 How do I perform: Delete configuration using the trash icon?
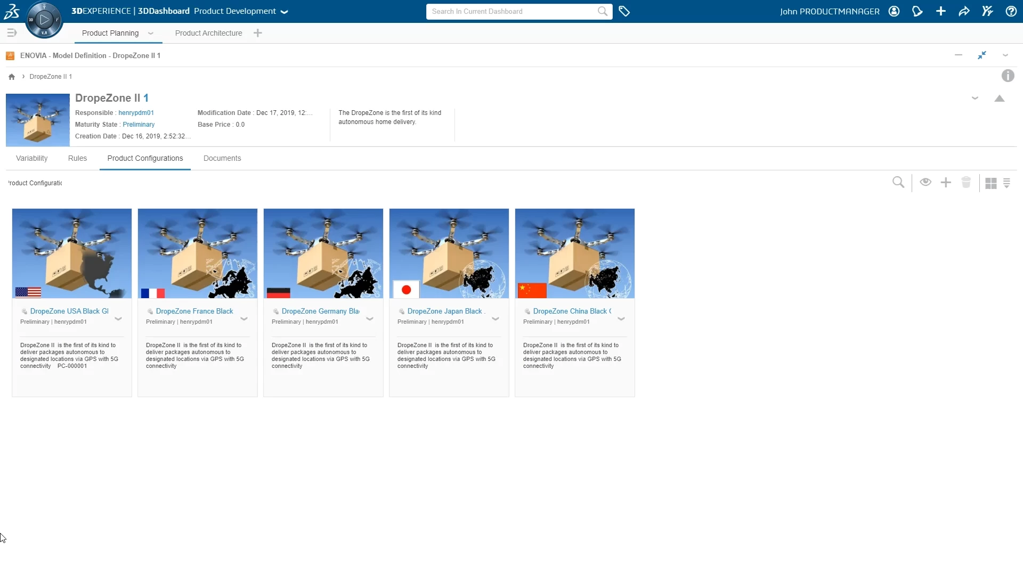[x=966, y=182]
